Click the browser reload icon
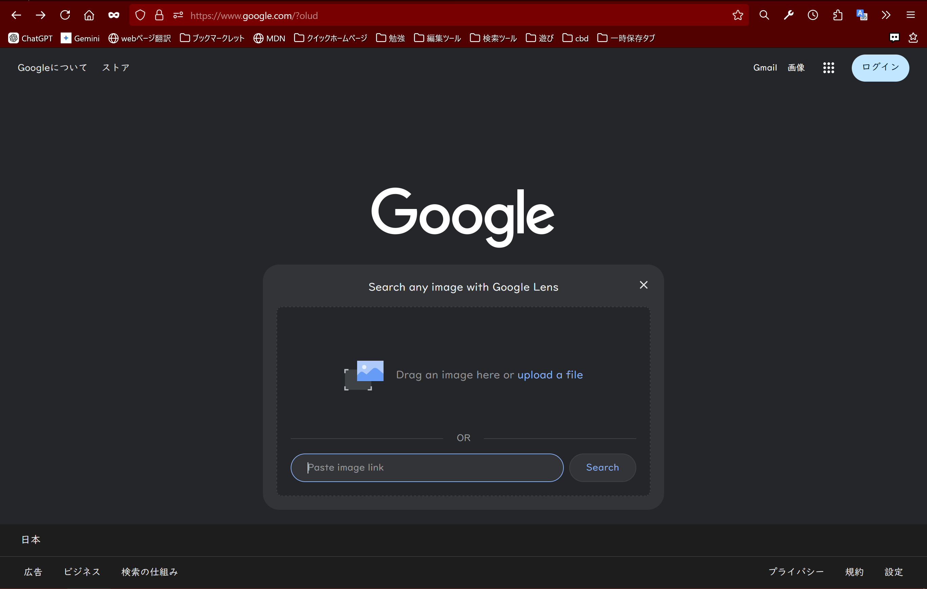927x589 pixels. tap(65, 15)
